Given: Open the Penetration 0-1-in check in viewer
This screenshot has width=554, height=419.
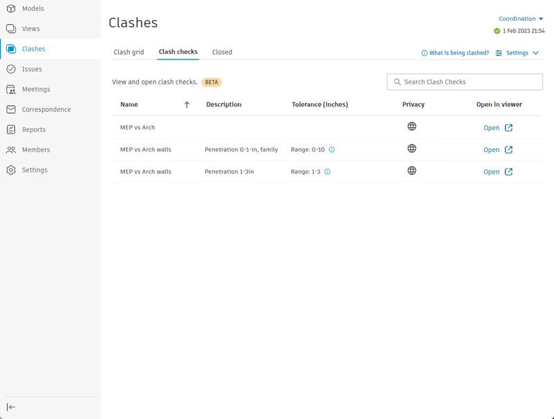Looking at the screenshot, I should pyautogui.click(x=491, y=150).
